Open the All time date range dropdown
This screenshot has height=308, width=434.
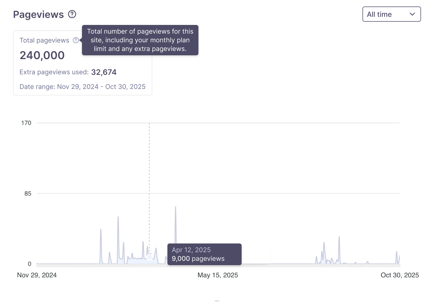point(391,14)
